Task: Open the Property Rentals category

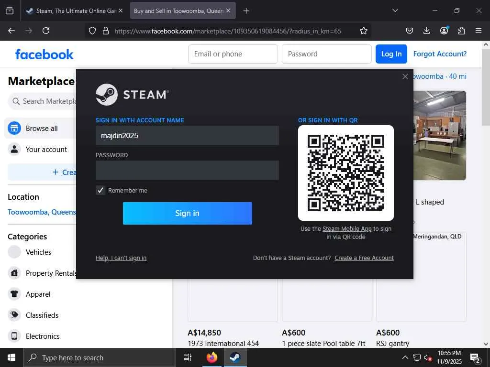Action: click(x=41, y=273)
